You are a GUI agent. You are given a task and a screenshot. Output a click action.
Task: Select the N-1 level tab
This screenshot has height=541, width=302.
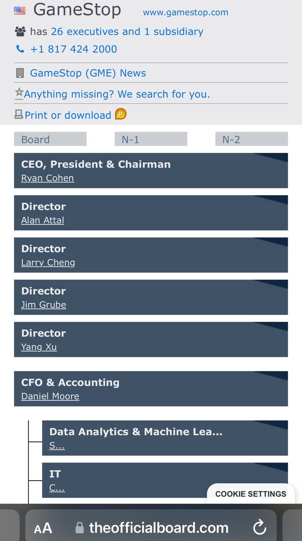coord(151,139)
